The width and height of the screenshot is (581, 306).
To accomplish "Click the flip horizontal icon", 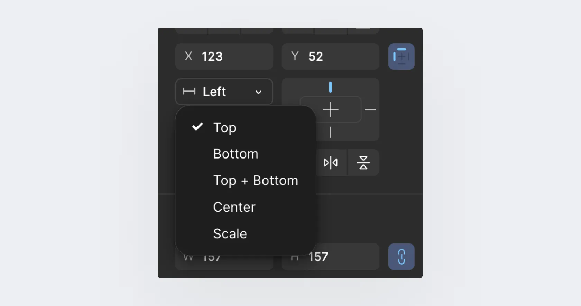I will 330,163.
